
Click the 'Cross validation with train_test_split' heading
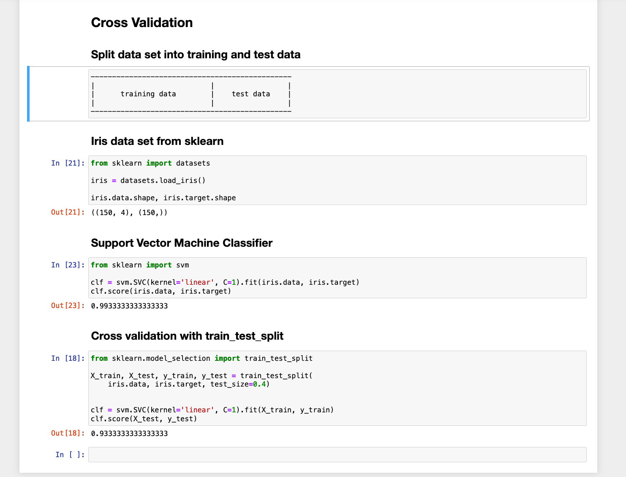tap(187, 336)
